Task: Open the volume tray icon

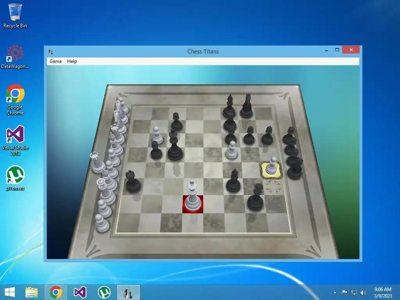Action: (x=363, y=292)
